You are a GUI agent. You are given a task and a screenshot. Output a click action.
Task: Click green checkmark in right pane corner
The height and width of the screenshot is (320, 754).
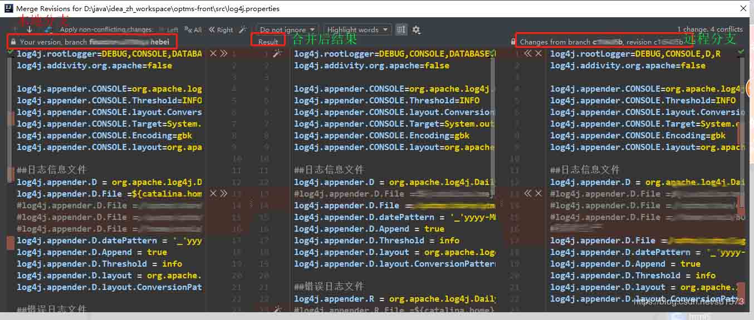click(741, 52)
